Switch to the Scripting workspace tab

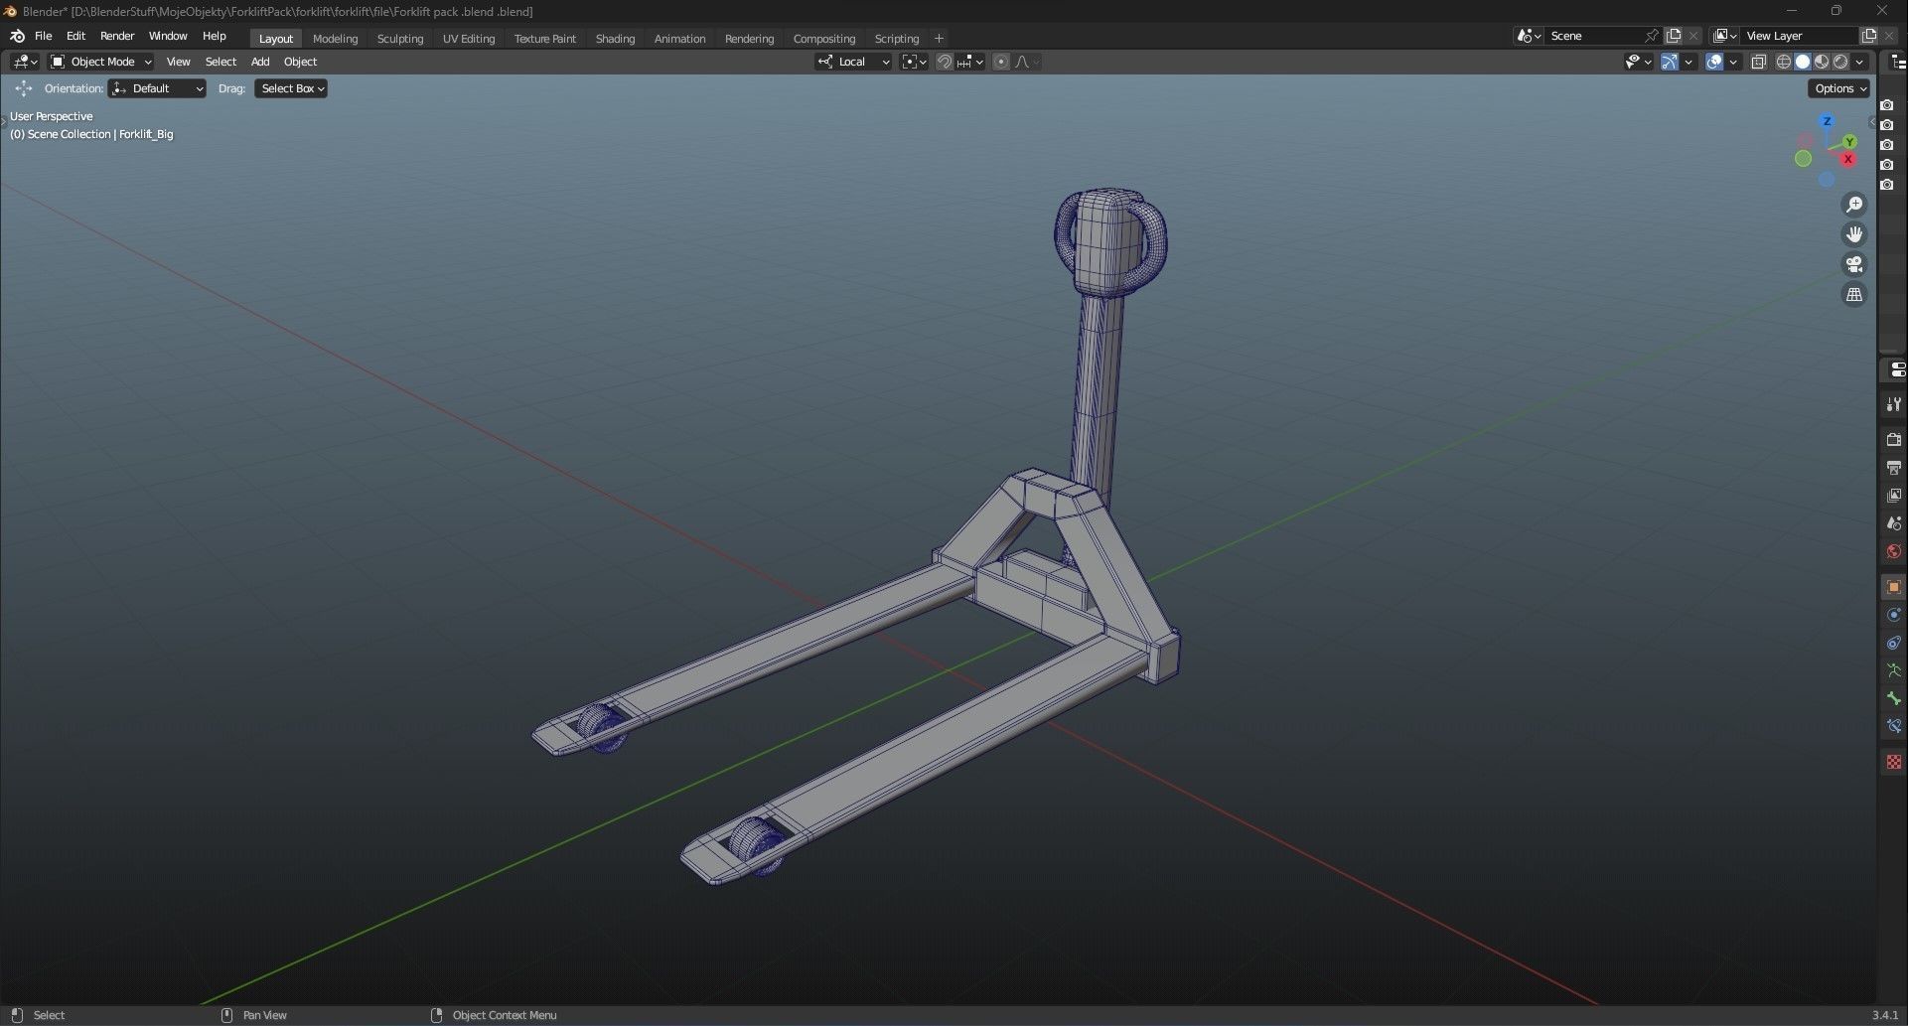coord(897,39)
